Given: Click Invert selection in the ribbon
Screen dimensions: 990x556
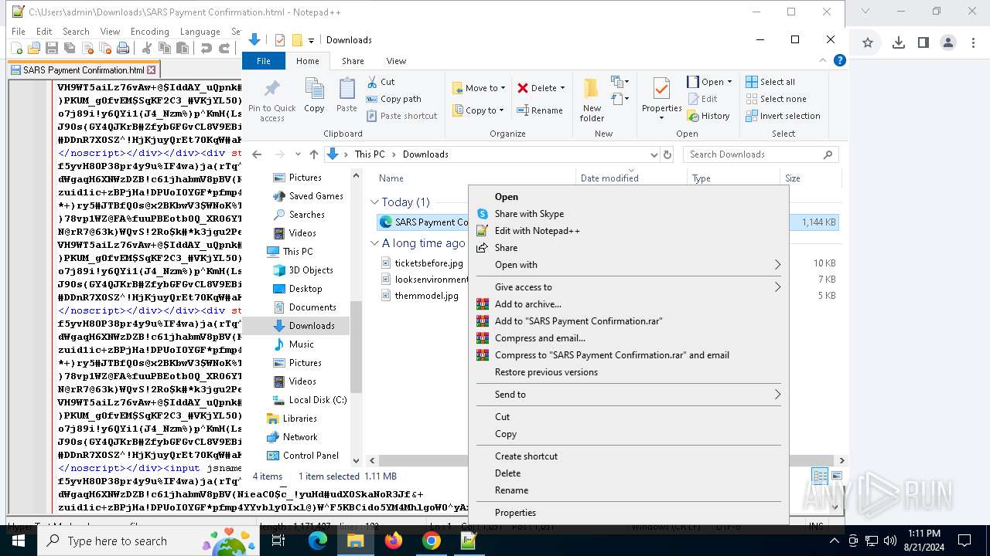Looking at the screenshot, I should click(783, 116).
